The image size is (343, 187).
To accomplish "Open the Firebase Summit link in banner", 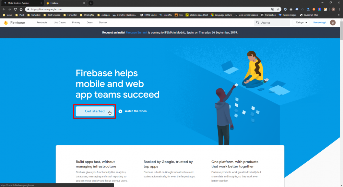I will coord(137,33).
